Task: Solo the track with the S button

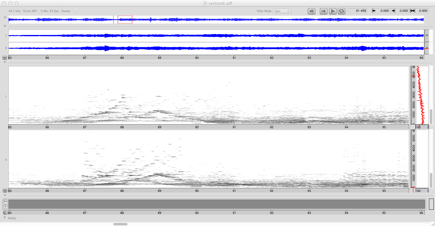Action: 5,206
